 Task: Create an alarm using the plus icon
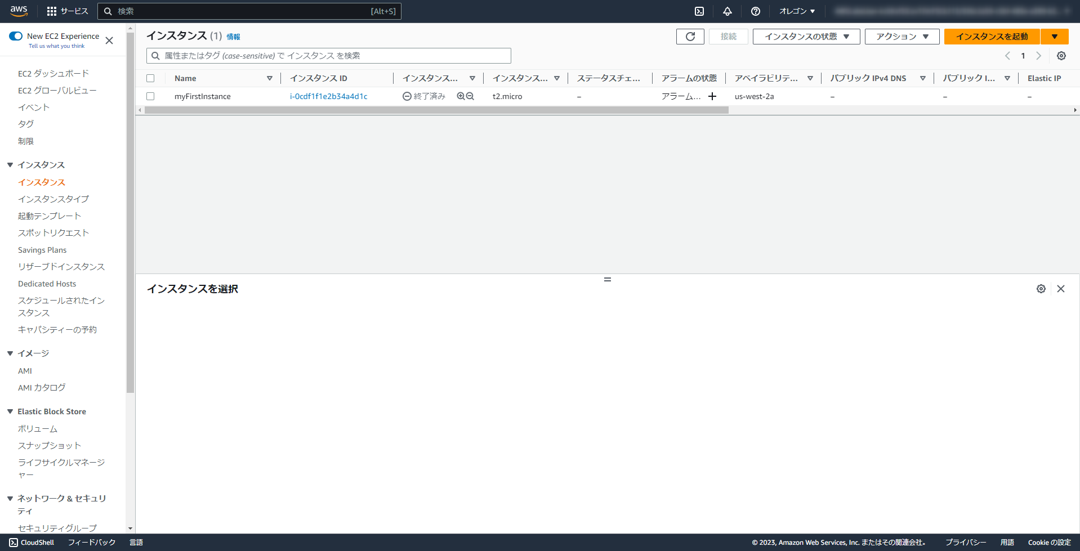[712, 96]
